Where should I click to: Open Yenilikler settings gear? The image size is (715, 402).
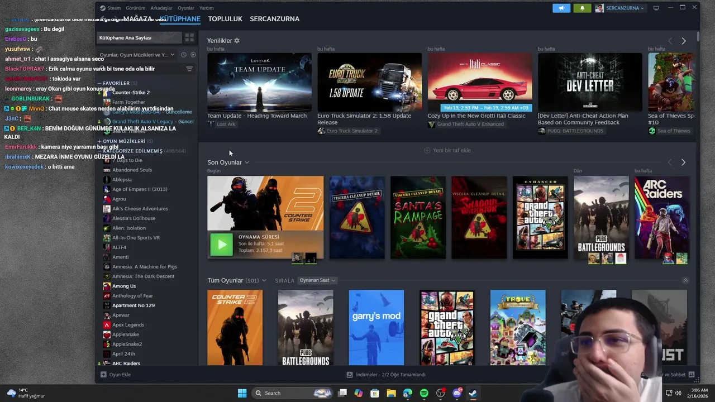[x=237, y=41]
